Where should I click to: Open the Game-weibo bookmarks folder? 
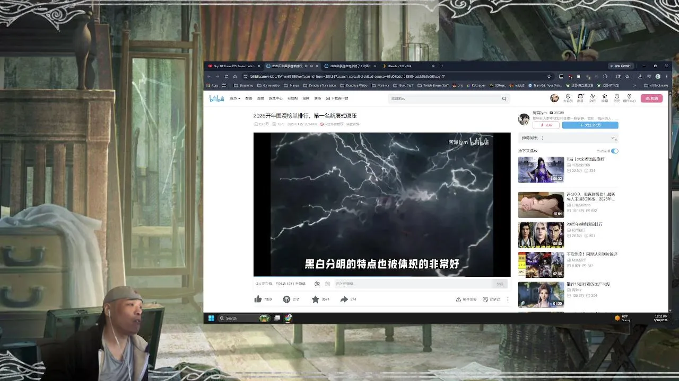268,85
